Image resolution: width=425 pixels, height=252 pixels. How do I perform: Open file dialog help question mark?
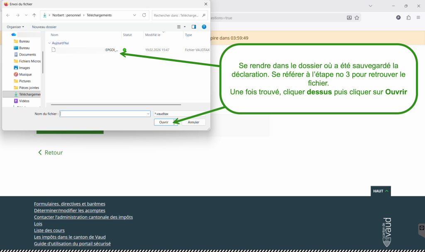204,27
